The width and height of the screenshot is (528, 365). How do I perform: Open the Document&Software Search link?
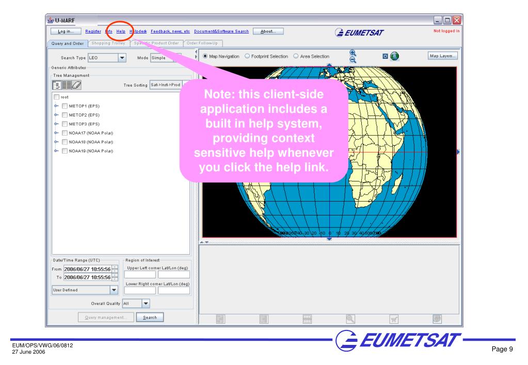coord(221,31)
